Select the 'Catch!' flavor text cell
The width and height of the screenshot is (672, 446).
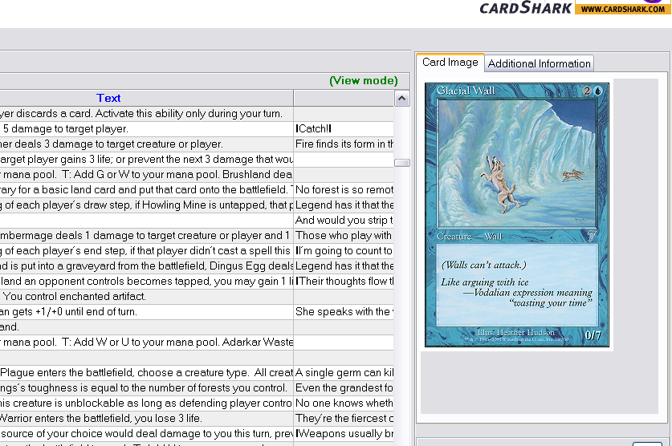coord(344,129)
